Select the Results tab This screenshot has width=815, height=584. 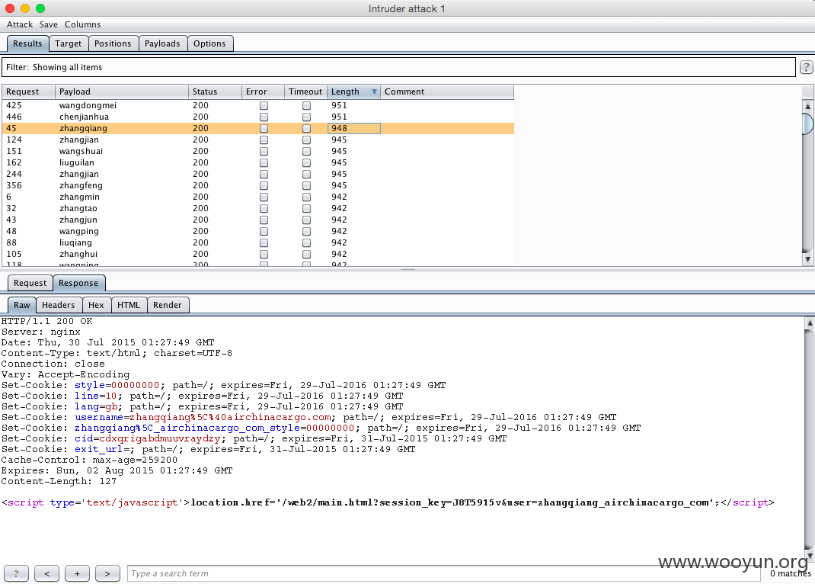coord(27,43)
